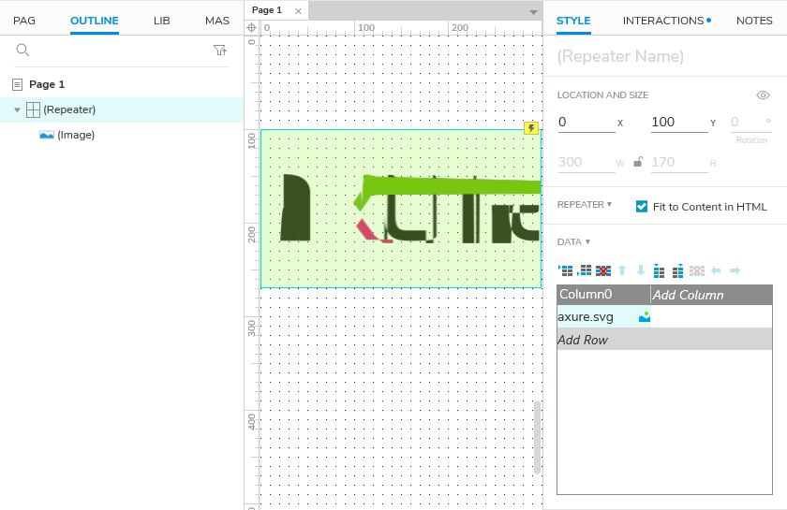Click the Image widget icon in the outline
Image resolution: width=787 pixels, height=510 pixels.
(47, 135)
